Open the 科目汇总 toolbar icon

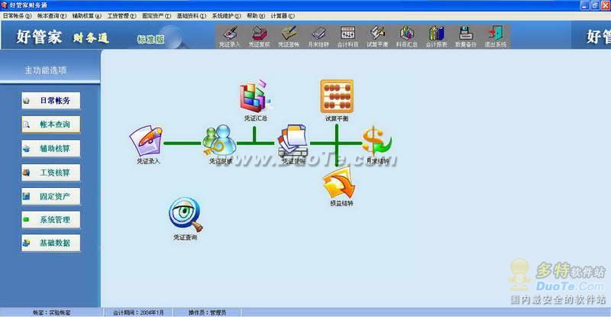pos(407,37)
